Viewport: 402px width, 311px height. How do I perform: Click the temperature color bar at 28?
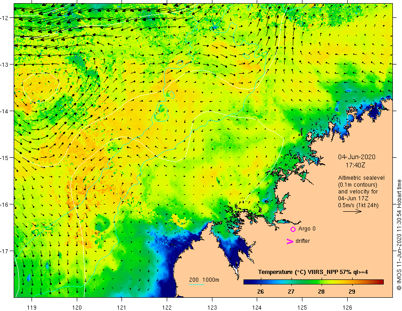pyautogui.click(x=322, y=282)
